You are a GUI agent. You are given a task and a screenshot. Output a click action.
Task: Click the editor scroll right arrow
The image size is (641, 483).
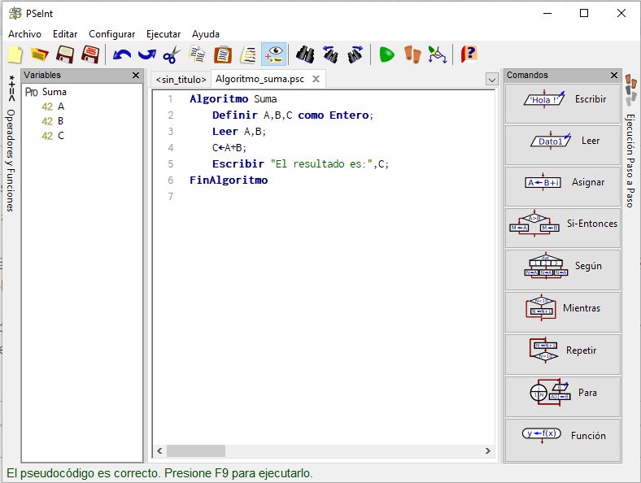(x=488, y=450)
